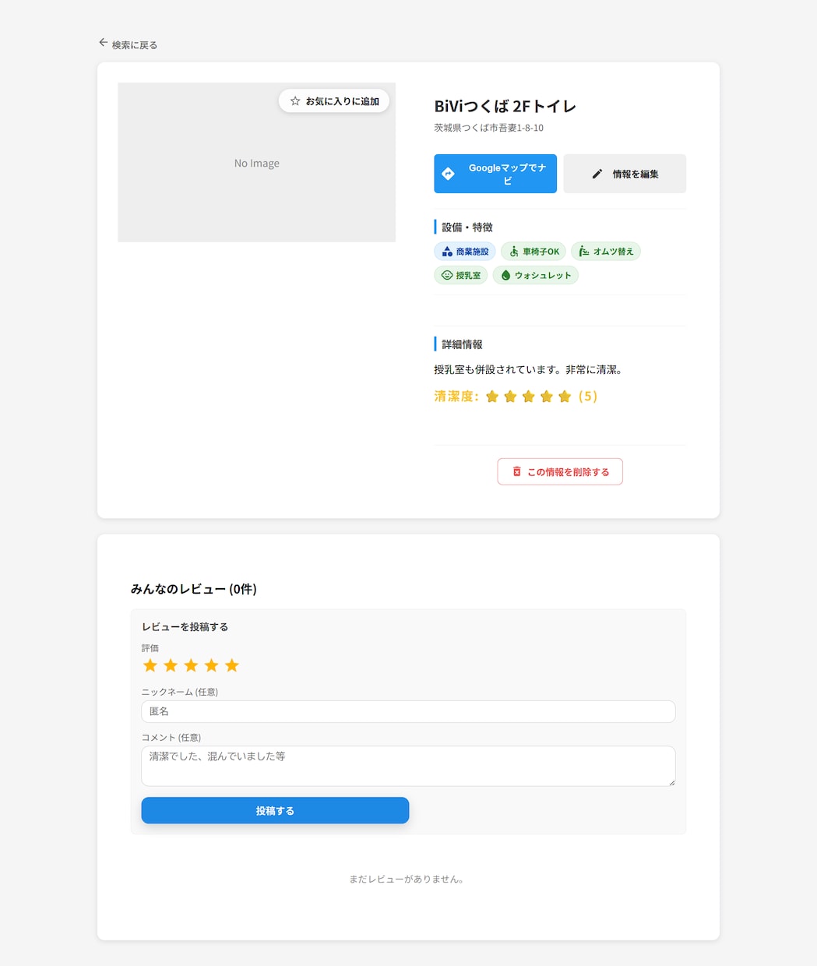Image resolution: width=817 pixels, height=966 pixels.
Task: Focus the ニックネーム input field
Action: (408, 711)
